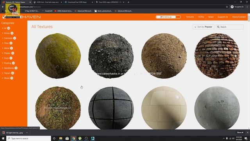Screen dimensions: 250x141
Task: Open the Sort by Popular dropdown
Action: [x=204, y=27]
